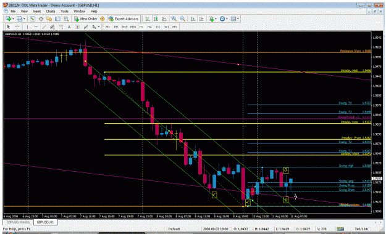Select the arrow Cursor tool
Viewport: 386px width, 234px height.
(x=9, y=26)
